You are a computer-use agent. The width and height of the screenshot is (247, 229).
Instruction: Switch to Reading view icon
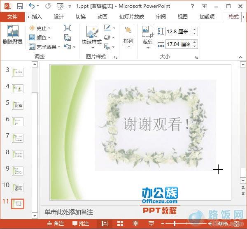135,224
